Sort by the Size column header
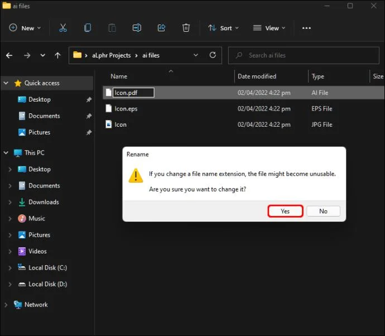385x336 pixels. [378, 76]
